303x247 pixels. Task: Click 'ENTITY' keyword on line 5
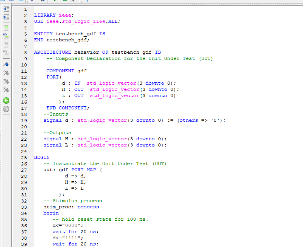pyautogui.click(x=43, y=34)
